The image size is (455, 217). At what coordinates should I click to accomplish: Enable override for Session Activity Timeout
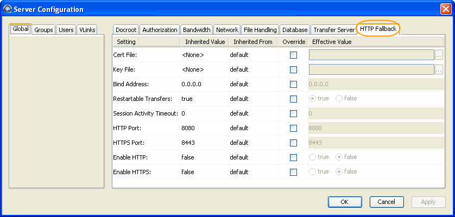[293, 113]
